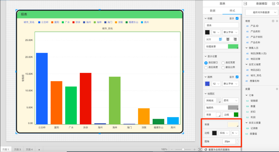Click the 报表 title text input field
The width and height of the screenshot is (279, 152).
pos(222,25)
